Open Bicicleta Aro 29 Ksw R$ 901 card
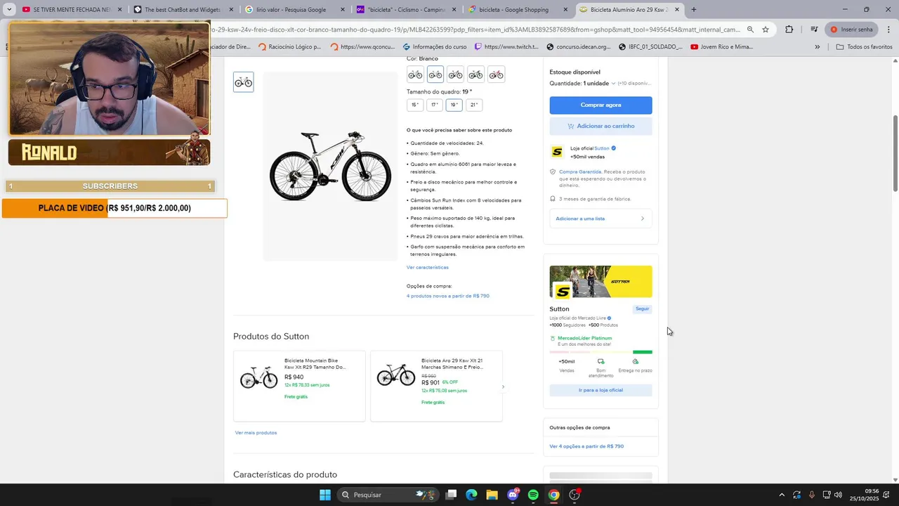 pos(436,386)
